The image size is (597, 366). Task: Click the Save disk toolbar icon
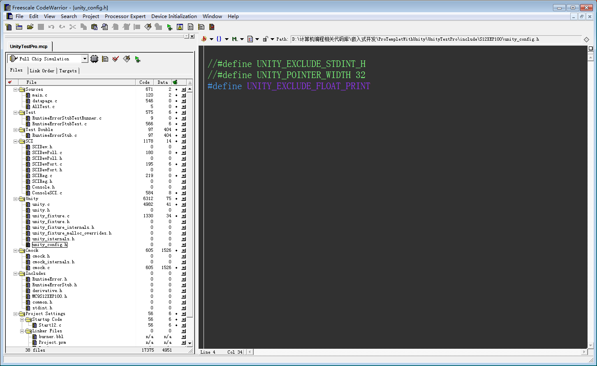tap(41, 27)
